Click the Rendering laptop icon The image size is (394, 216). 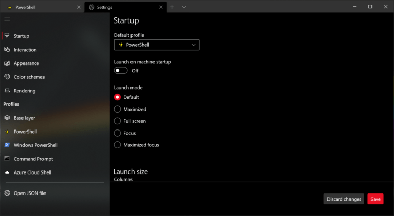pyautogui.click(x=7, y=90)
